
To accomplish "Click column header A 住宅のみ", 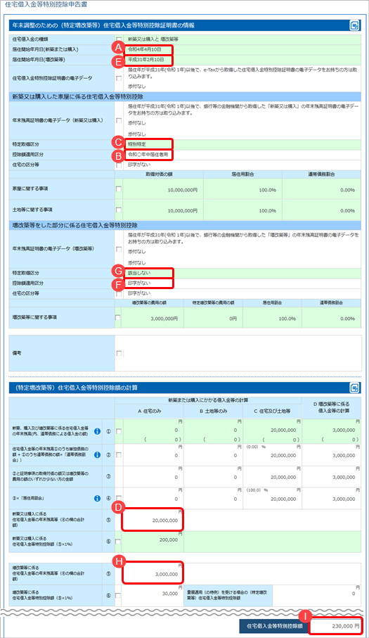I will pyautogui.click(x=150, y=411).
